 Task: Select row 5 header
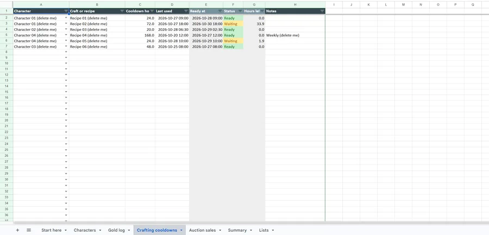6,35
